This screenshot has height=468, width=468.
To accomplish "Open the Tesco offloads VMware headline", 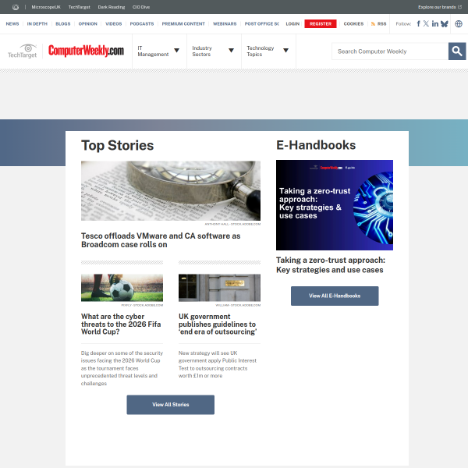I will click(x=161, y=240).
